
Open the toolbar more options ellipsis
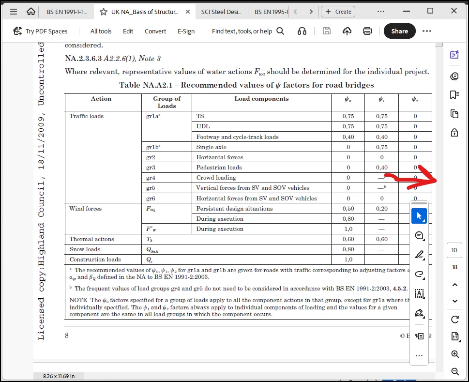click(x=427, y=31)
